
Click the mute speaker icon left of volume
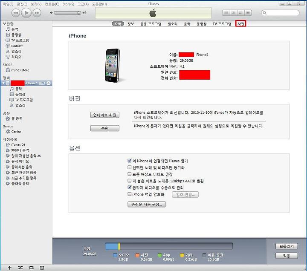(51, 13)
